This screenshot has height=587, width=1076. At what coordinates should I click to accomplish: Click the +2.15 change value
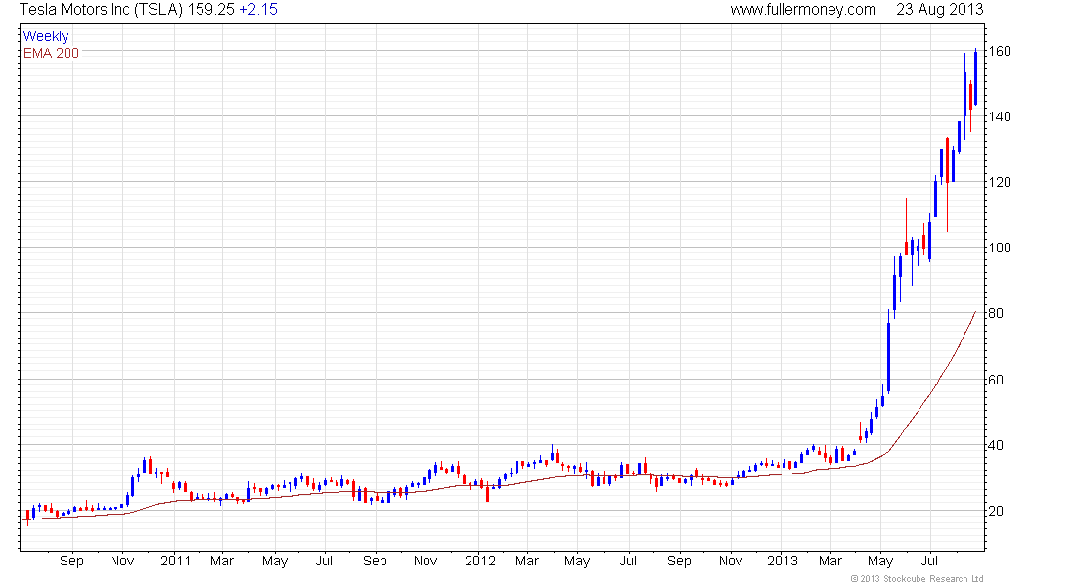click(x=258, y=10)
